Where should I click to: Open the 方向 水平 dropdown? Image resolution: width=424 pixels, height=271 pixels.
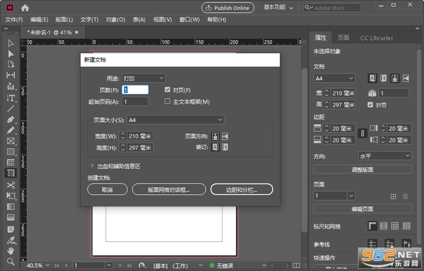coord(385,156)
